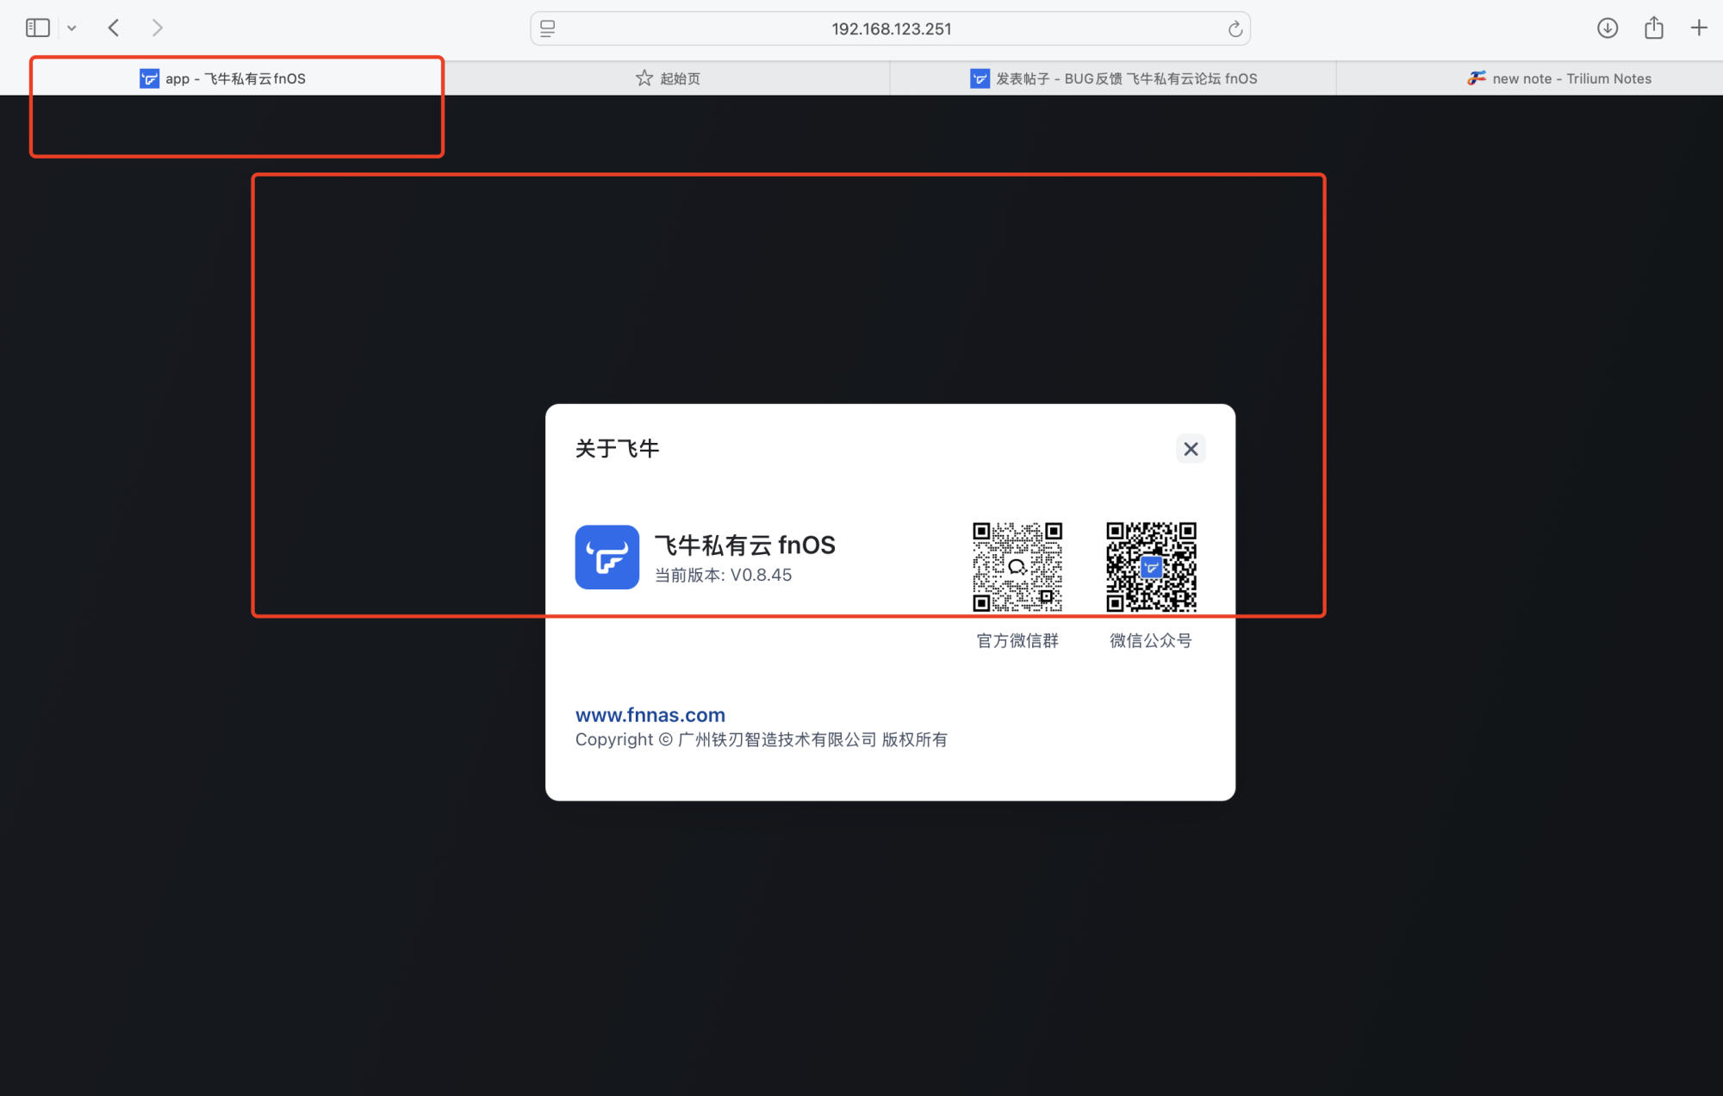Add a new tab with plus icon
1723x1096 pixels.
1699,28
